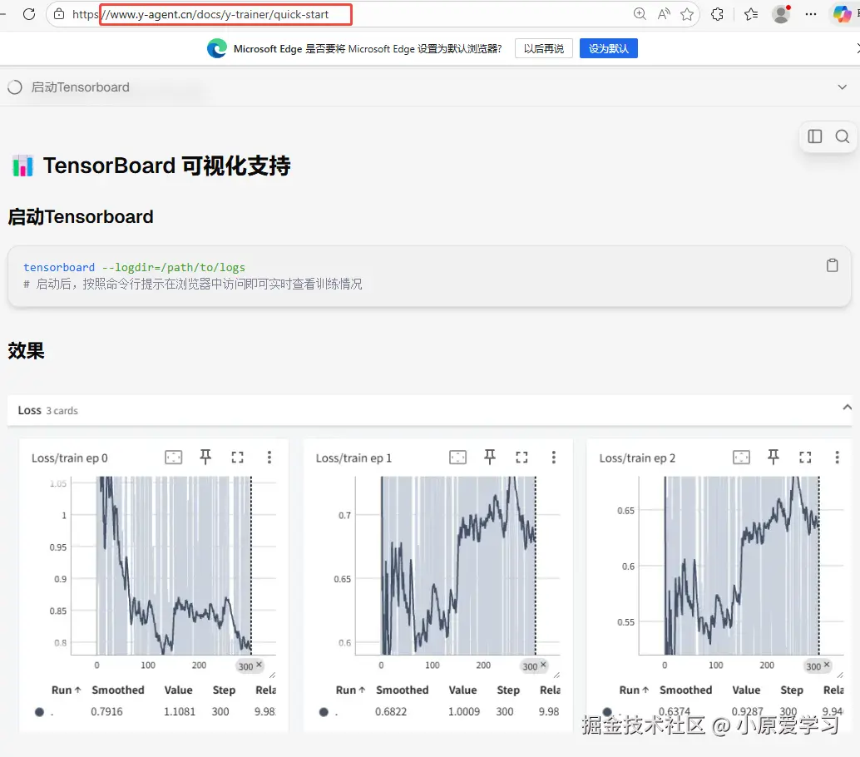Open browser extensions puzzle icon

718,14
